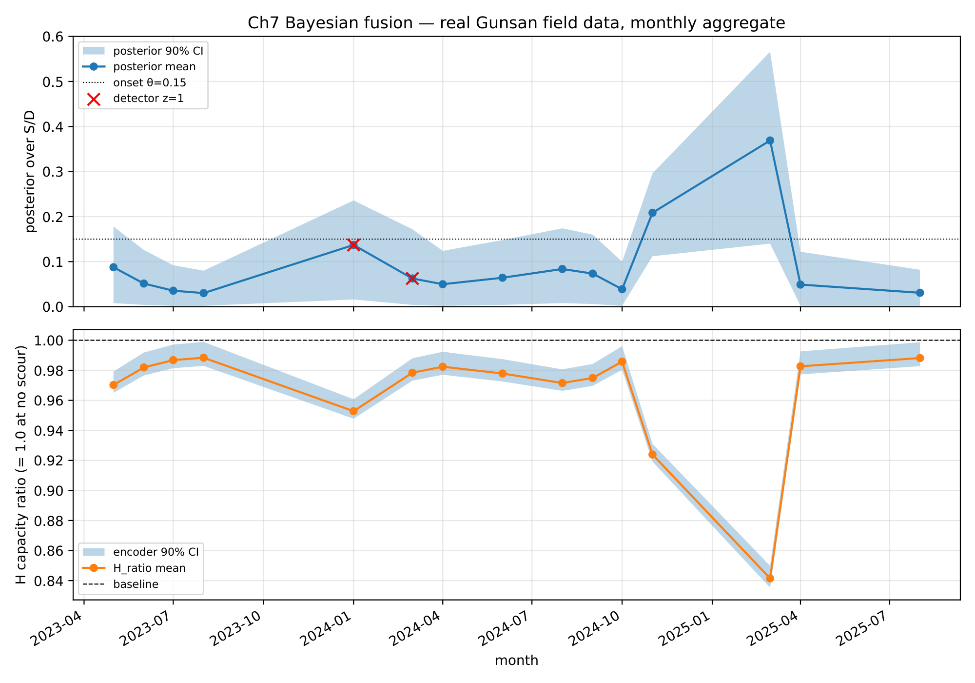Click the month x-axis label
Screen dimensions: 975x683
516,661
